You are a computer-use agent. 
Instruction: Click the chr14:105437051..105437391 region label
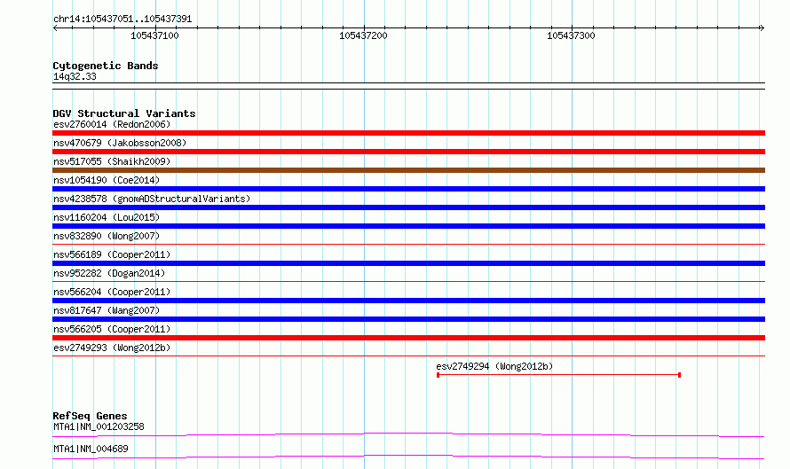click(x=122, y=20)
